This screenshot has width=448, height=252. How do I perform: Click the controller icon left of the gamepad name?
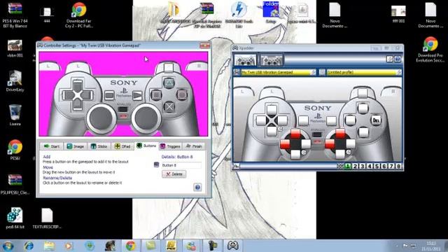pos(237,72)
